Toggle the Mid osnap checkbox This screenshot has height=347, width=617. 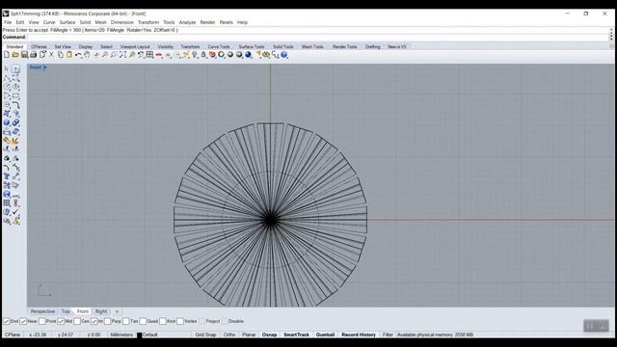[61, 321]
